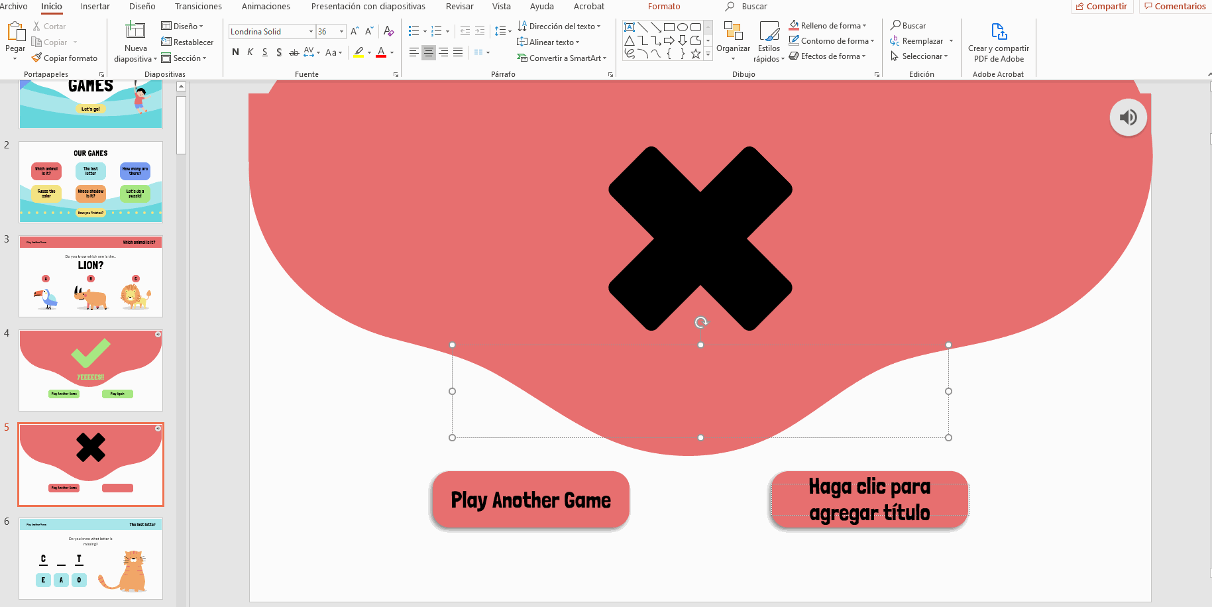This screenshot has width=1212, height=607.
Task: Toggle underline formatting S
Action: tap(264, 52)
